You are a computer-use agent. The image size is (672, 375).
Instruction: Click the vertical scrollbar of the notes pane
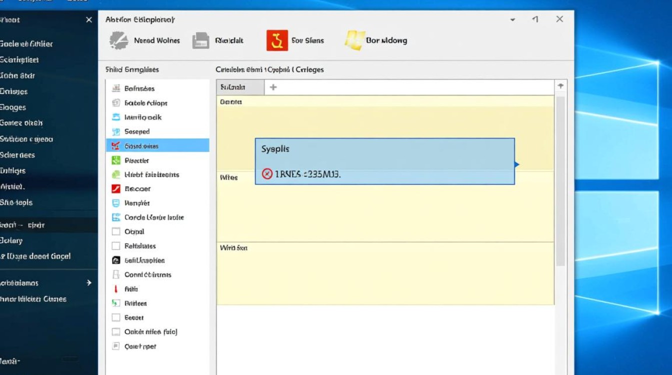point(560,181)
